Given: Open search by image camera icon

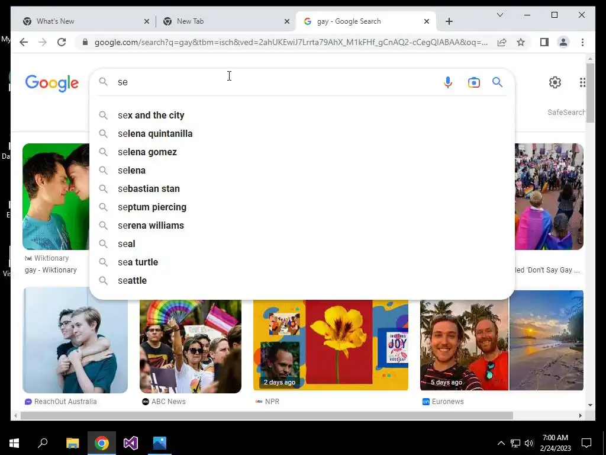Looking at the screenshot, I should coord(474,82).
